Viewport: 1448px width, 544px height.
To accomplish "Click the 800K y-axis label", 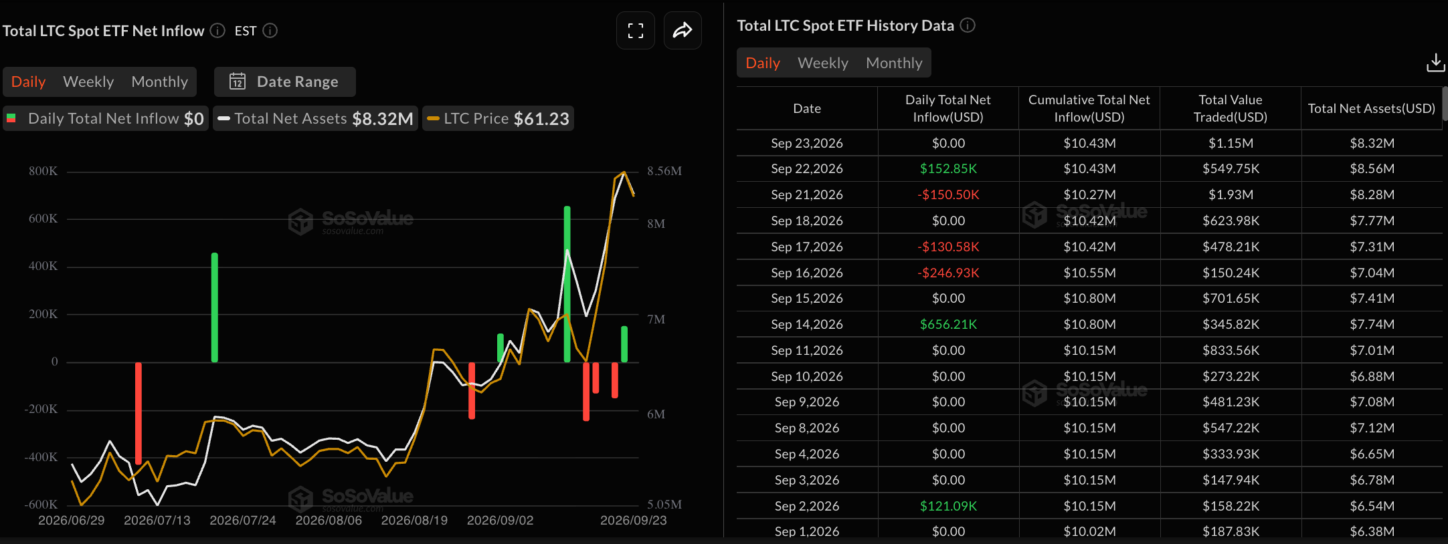I will [x=43, y=171].
